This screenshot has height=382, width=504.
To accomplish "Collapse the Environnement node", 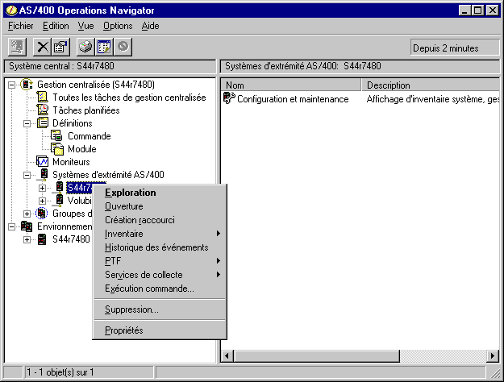I will tap(11, 226).
